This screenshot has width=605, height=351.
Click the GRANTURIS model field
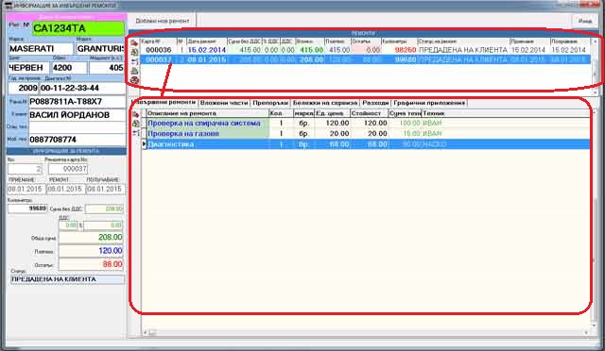100,49
